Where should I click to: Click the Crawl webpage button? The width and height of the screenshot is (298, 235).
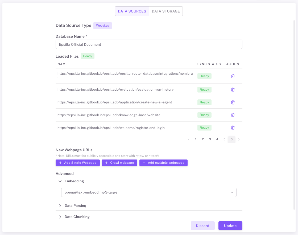pyautogui.click(x=119, y=163)
